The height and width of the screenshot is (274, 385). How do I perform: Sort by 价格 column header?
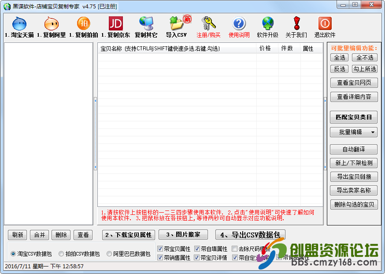[267, 49]
